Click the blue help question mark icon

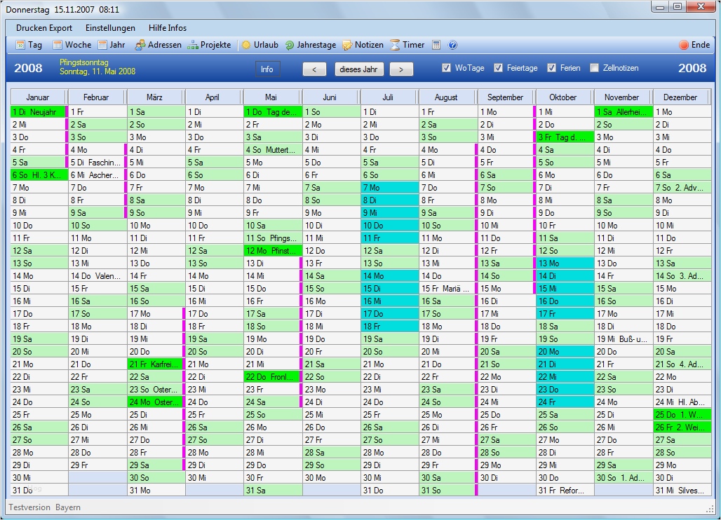click(452, 45)
